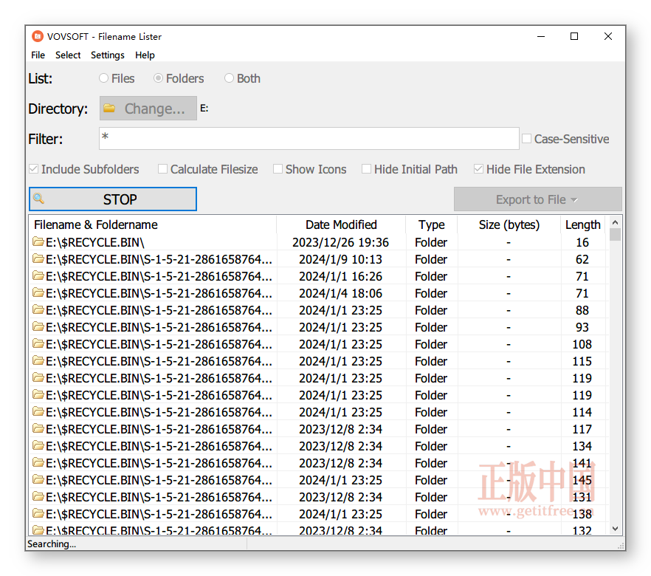Select the row named "E:\$RECYCLE.BIN\"
The height and width of the screenshot is (576, 651).
click(320, 242)
